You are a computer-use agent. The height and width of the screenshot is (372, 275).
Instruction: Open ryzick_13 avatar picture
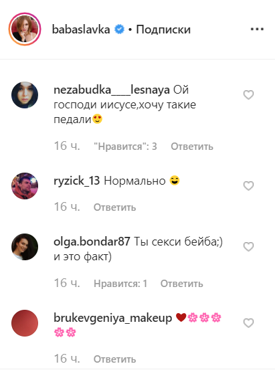pyautogui.click(x=25, y=186)
